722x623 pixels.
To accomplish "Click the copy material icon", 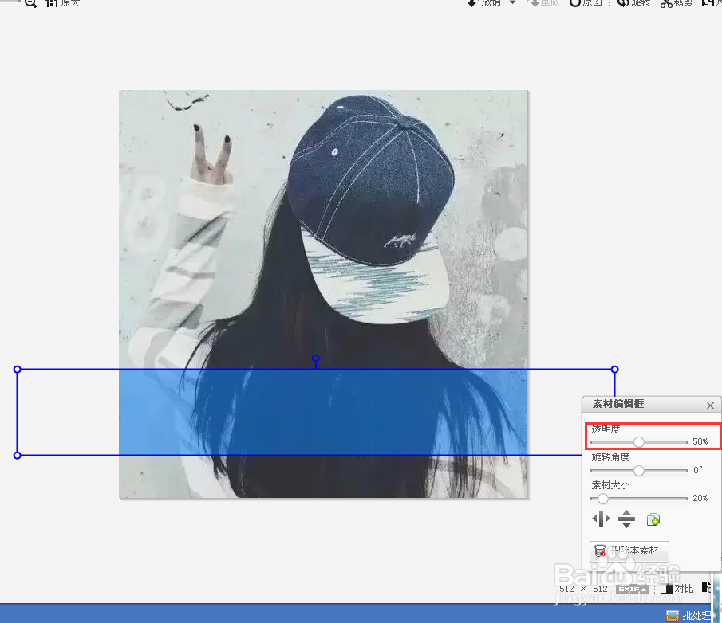I will (x=653, y=519).
